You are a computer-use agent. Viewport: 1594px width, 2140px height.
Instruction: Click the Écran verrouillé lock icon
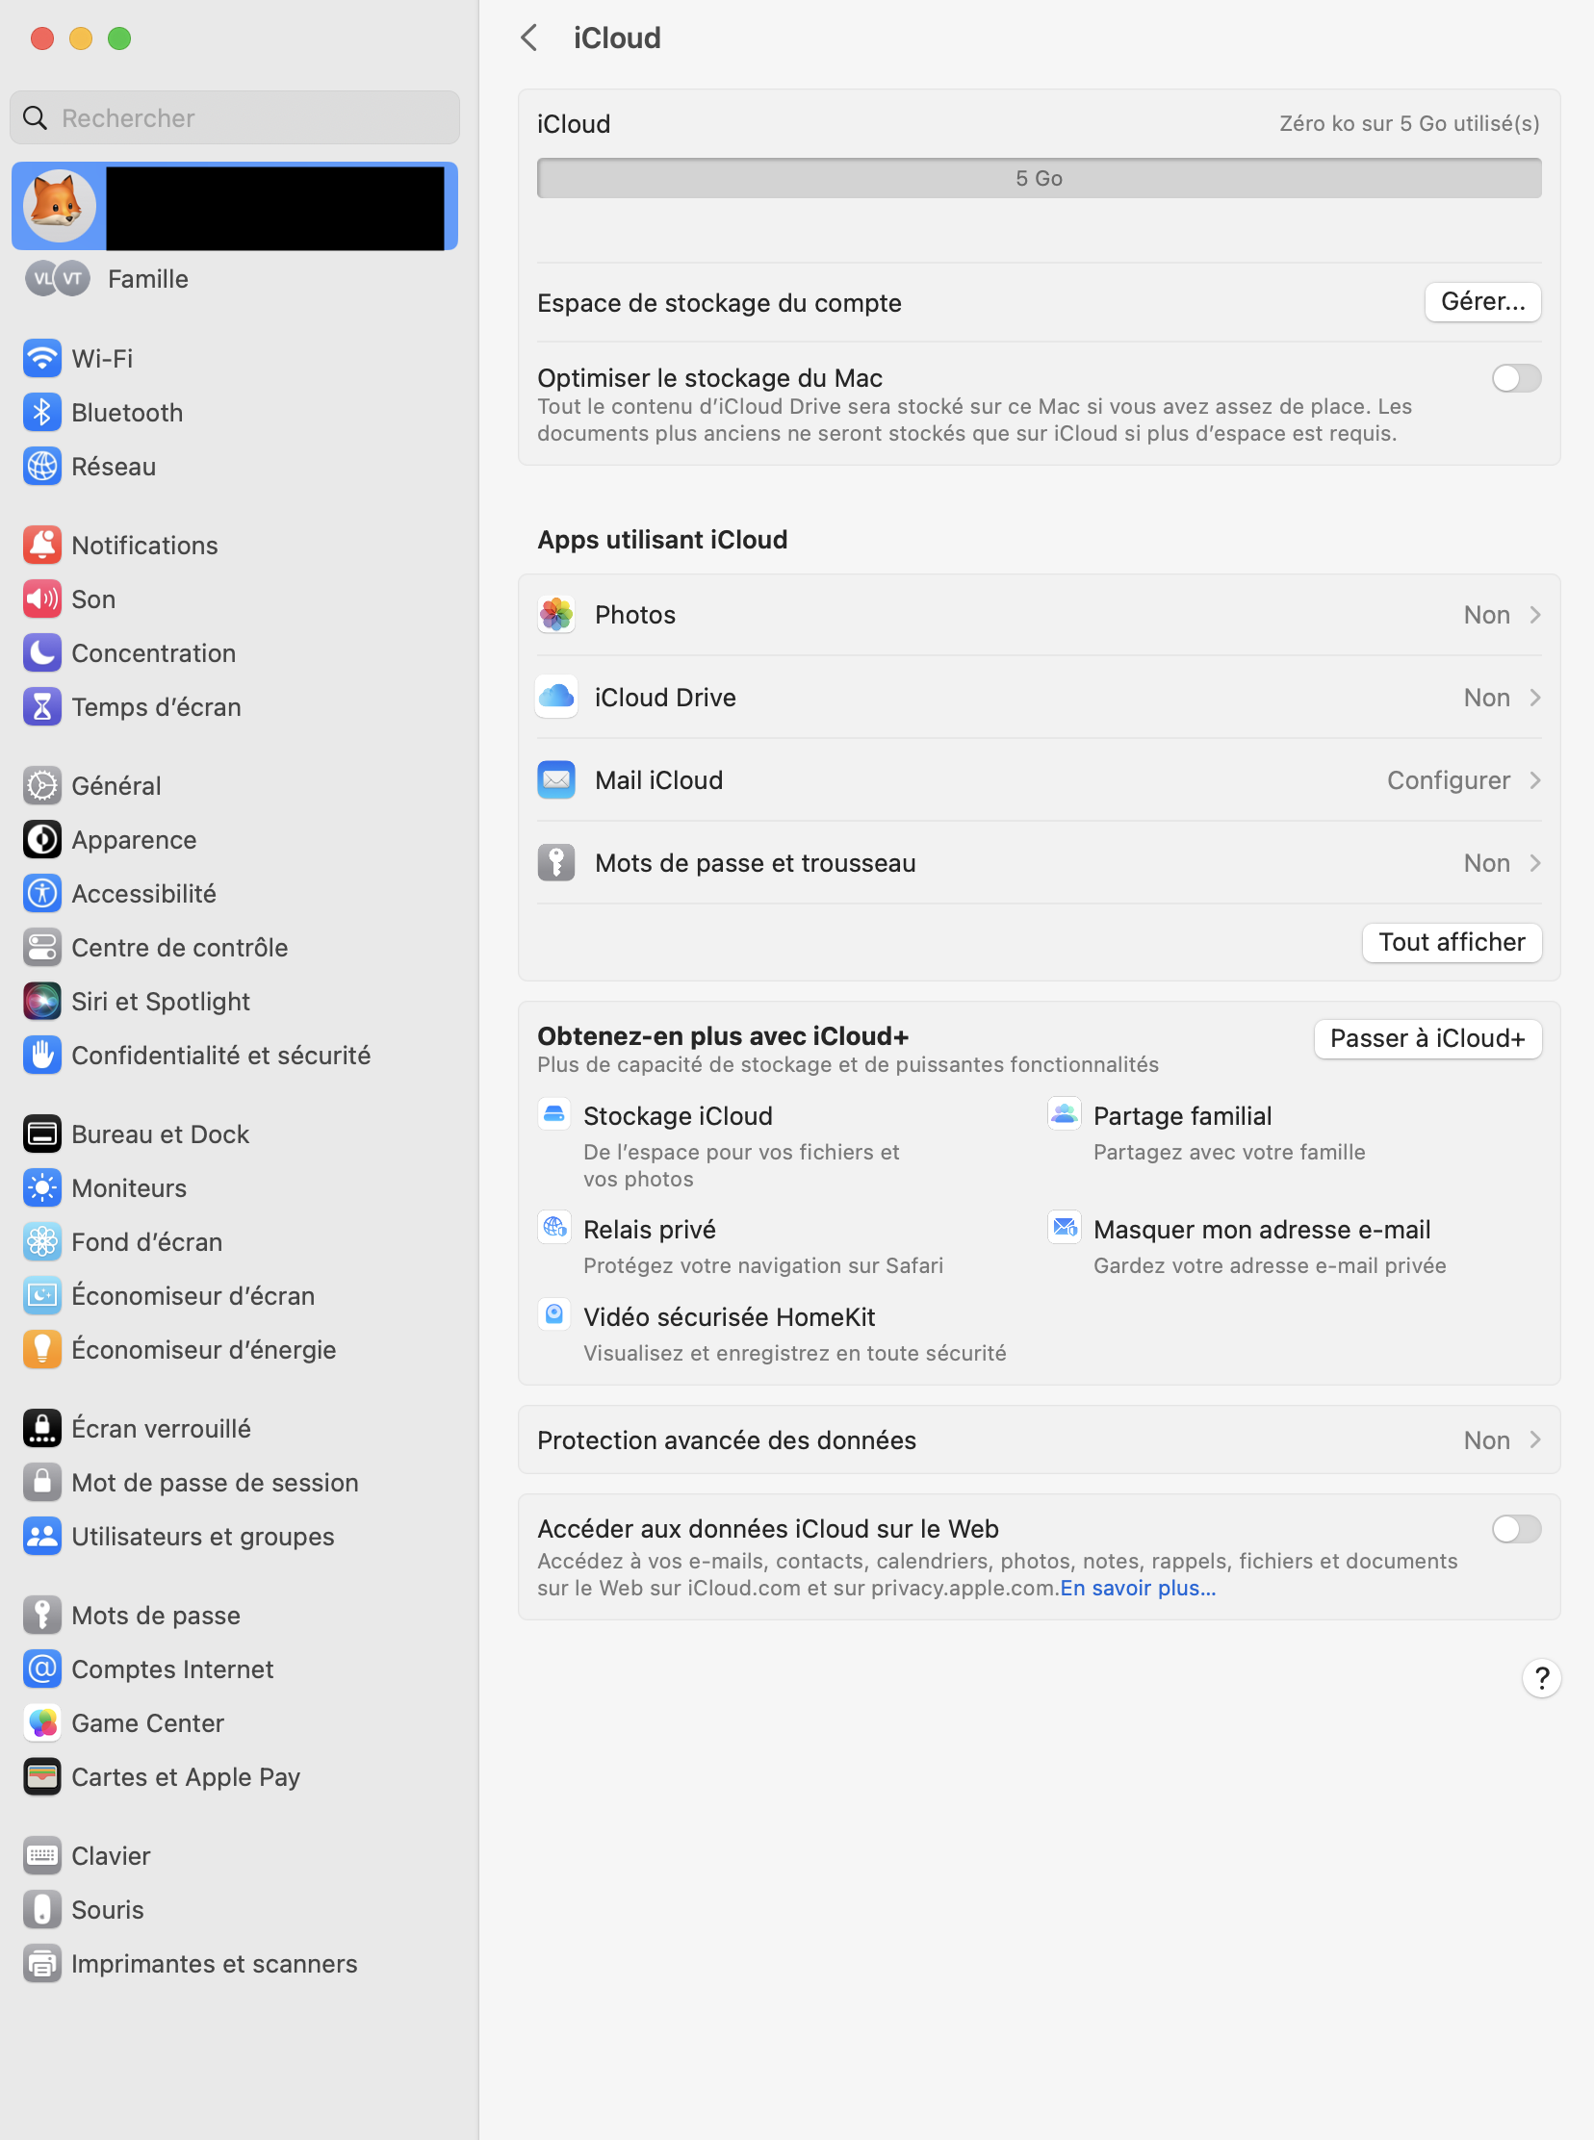[x=41, y=1429]
